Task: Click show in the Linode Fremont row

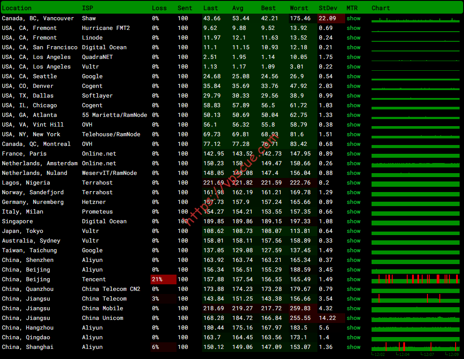Action: (354, 38)
